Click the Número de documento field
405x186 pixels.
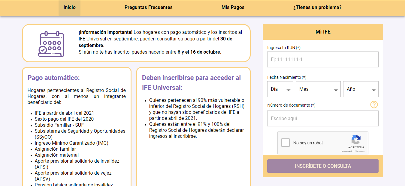[323, 119]
